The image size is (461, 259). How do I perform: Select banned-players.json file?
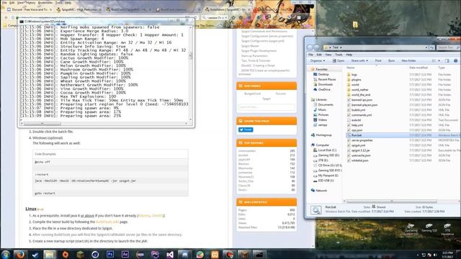pyautogui.click(x=364, y=105)
